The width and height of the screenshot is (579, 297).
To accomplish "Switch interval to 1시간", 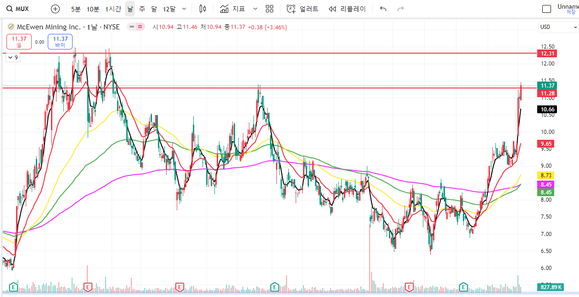I will [x=113, y=9].
